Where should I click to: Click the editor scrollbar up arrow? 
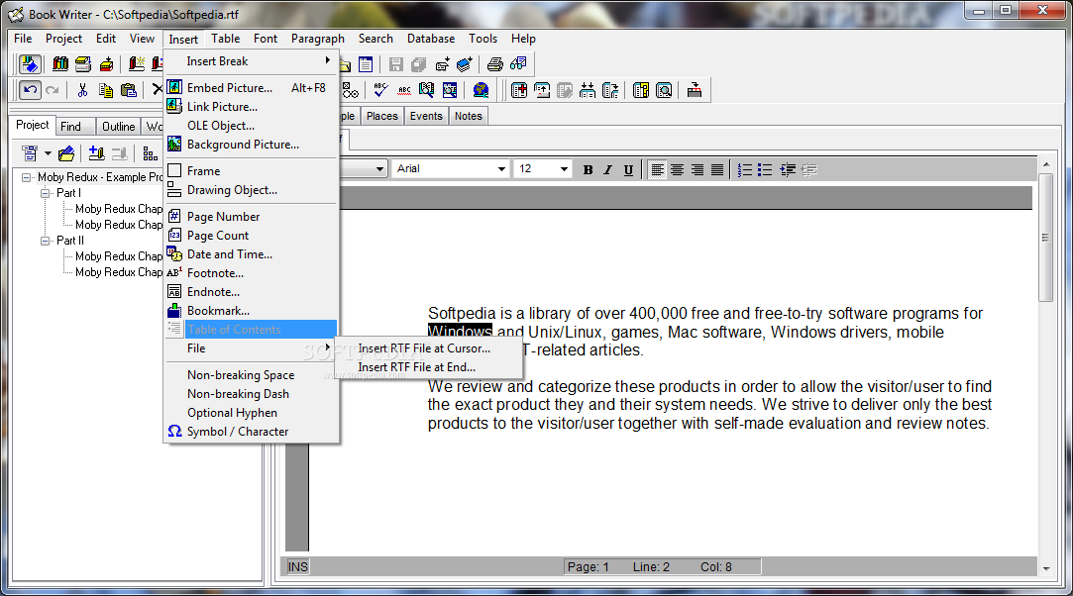tap(1045, 164)
